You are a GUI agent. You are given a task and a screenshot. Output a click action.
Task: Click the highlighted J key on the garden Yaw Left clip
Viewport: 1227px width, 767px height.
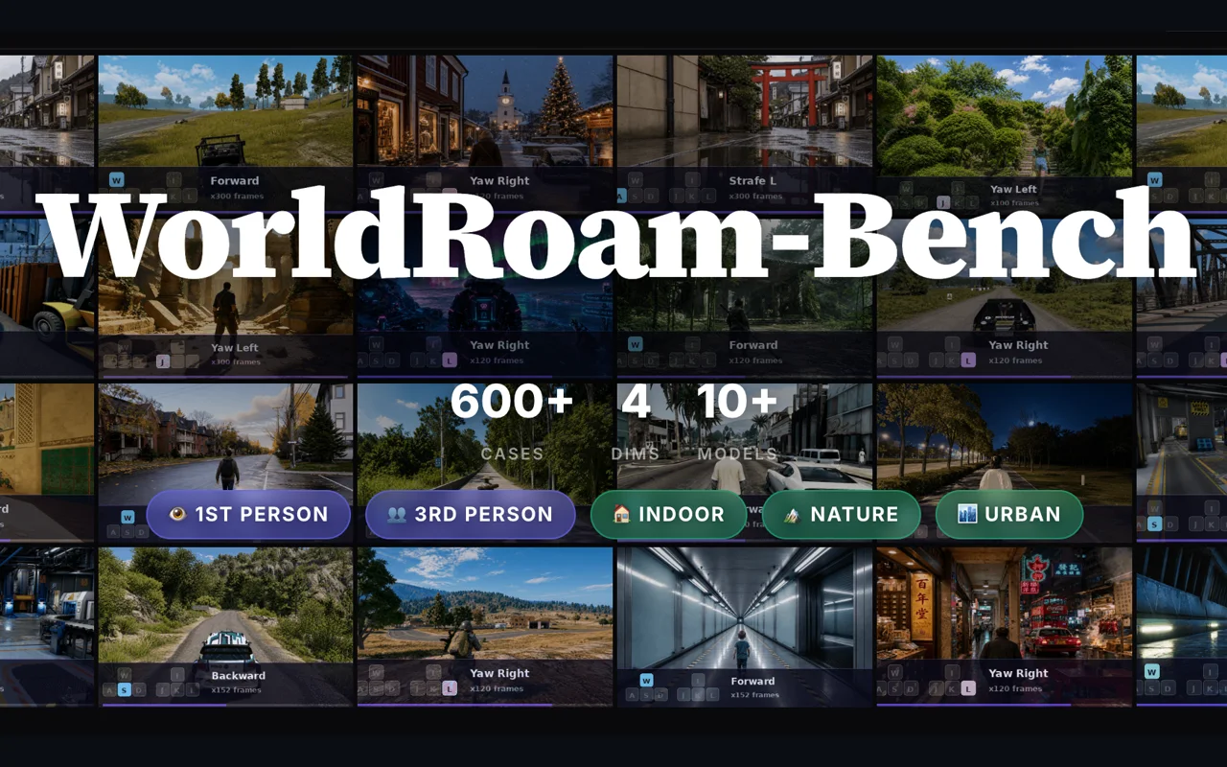pyautogui.click(x=943, y=202)
